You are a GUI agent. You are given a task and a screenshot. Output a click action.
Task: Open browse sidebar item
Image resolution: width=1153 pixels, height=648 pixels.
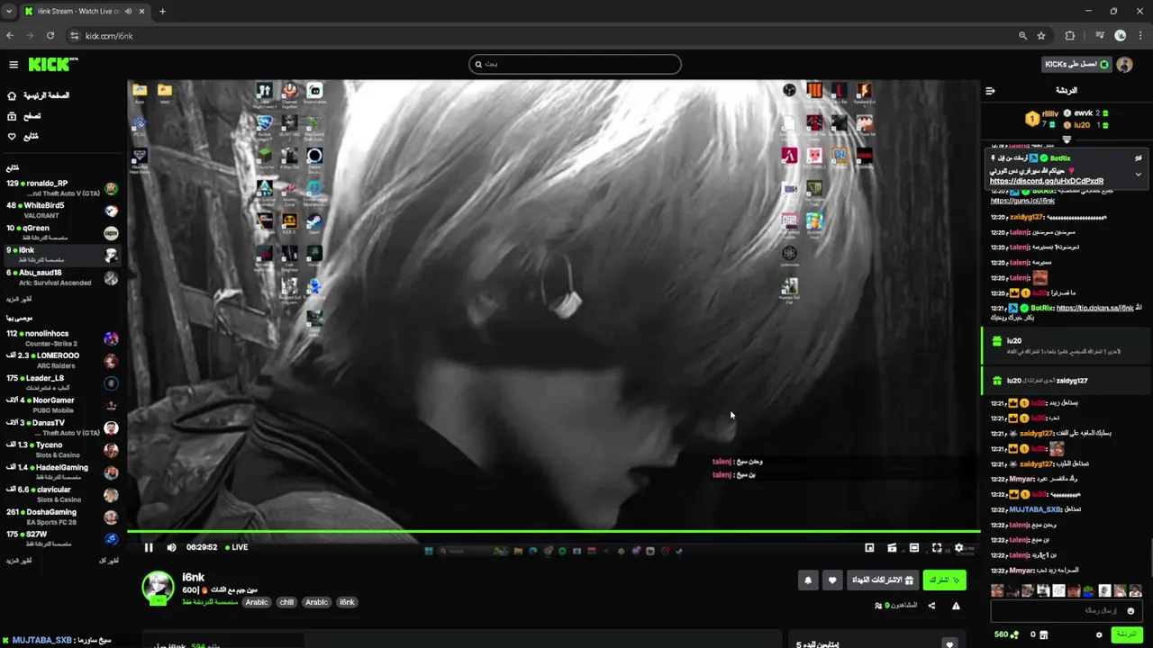pos(23,116)
